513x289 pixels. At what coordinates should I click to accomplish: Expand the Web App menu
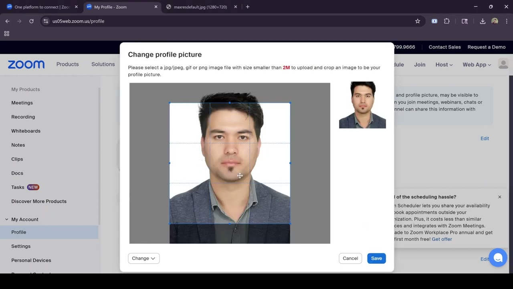(477, 65)
